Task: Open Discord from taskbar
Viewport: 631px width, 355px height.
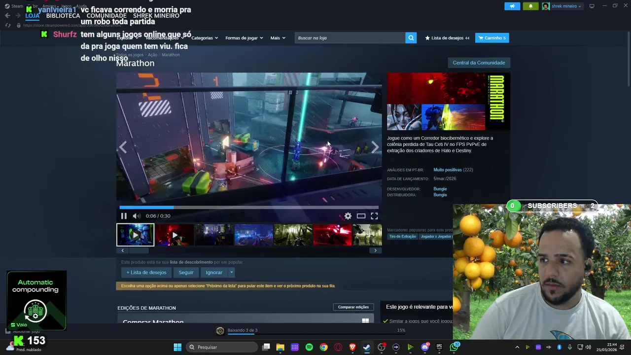Action: coord(425,347)
